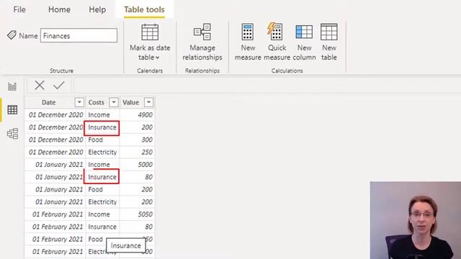
Task: Open the File menu
Action: [19, 9]
